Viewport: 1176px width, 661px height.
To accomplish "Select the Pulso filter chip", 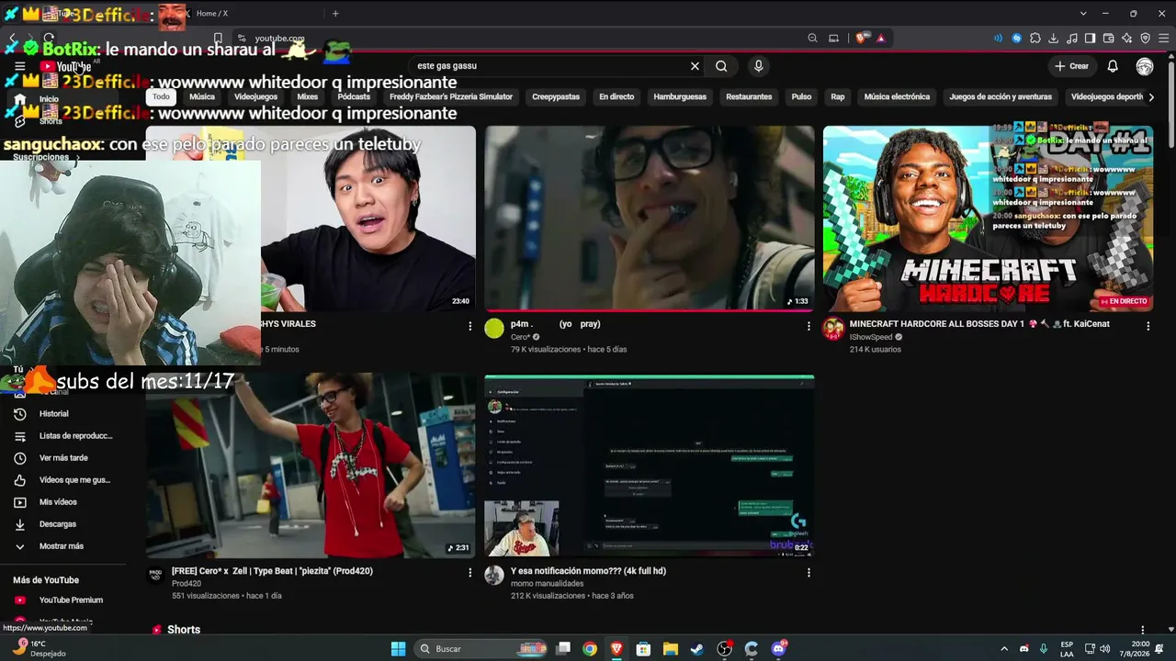I will pos(801,96).
